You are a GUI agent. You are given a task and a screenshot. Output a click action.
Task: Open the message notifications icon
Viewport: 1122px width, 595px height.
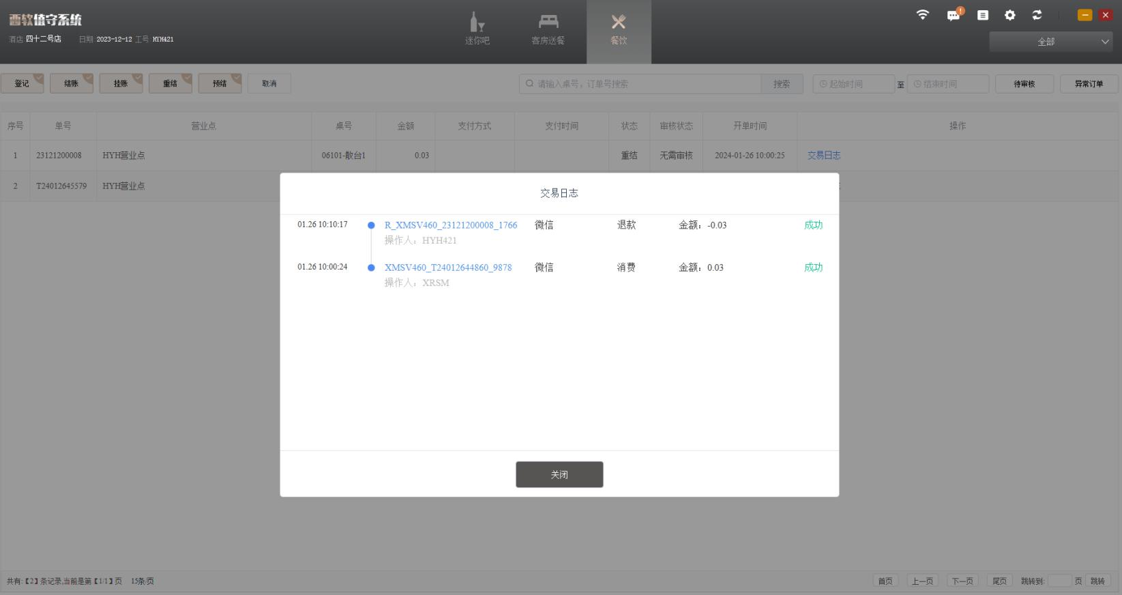(954, 15)
